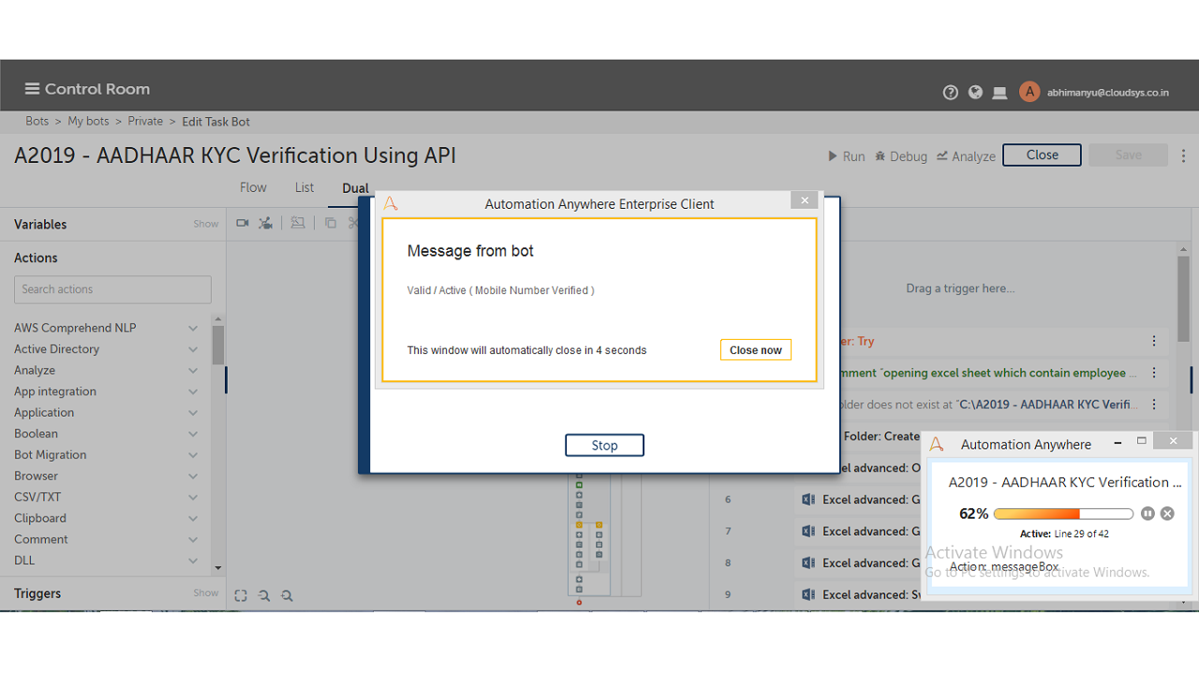The width and height of the screenshot is (1199, 674).
Task: Expand the Browser actions
Action: click(193, 476)
